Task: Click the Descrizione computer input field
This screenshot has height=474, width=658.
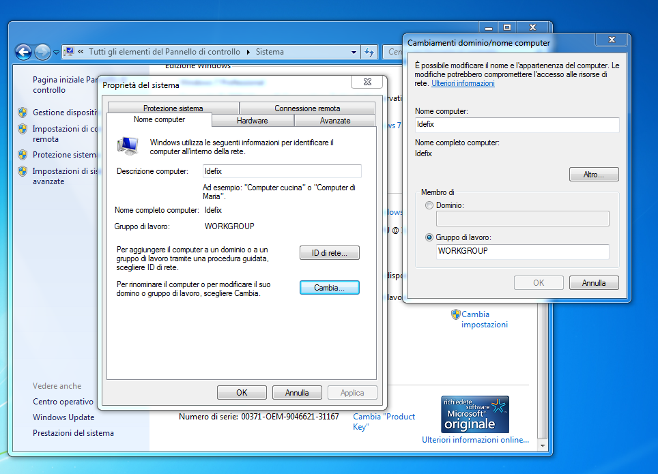Action: (282, 171)
